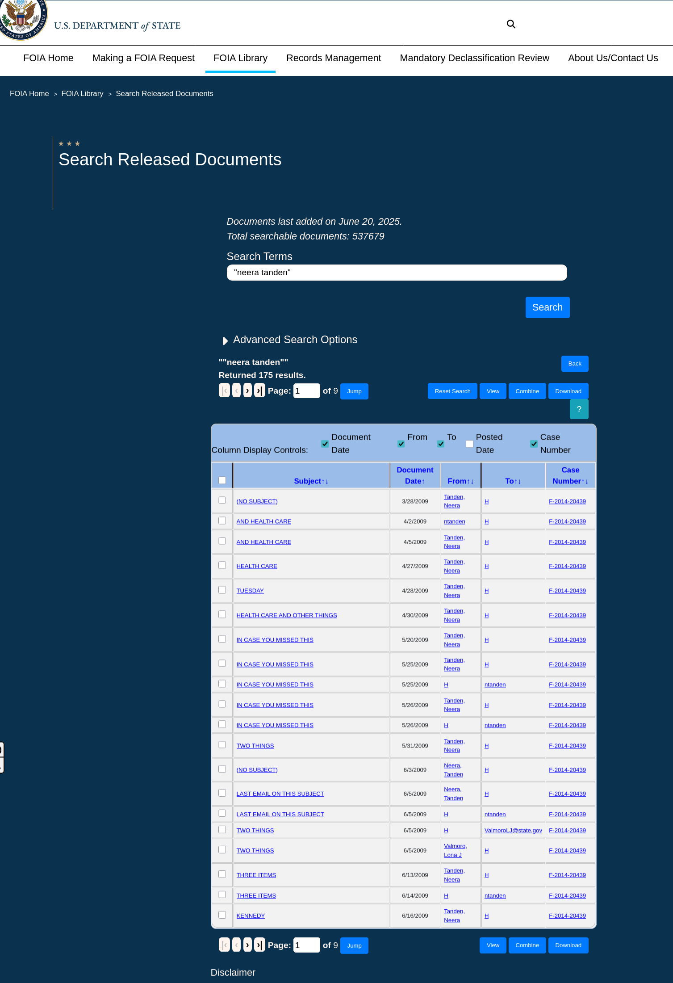The width and height of the screenshot is (673, 983).
Task: Click Valmoro, Lona J sender link
Action: (x=455, y=850)
